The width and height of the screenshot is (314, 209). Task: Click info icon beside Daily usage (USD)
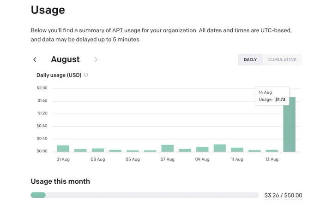point(86,75)
